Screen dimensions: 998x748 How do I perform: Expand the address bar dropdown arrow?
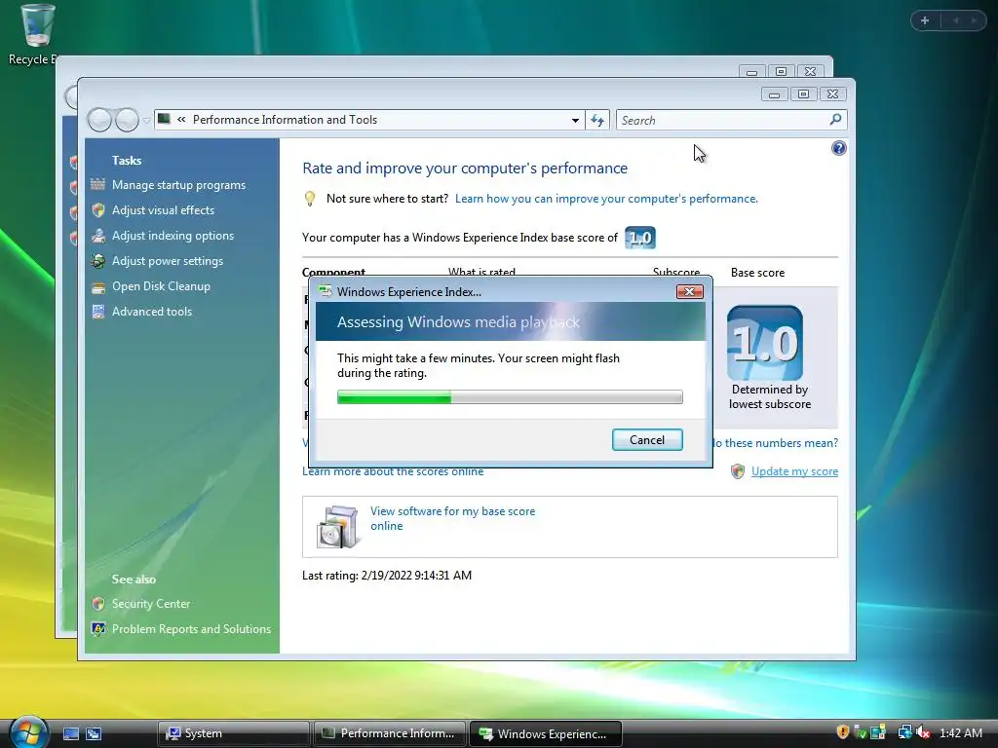click(575, 120)
